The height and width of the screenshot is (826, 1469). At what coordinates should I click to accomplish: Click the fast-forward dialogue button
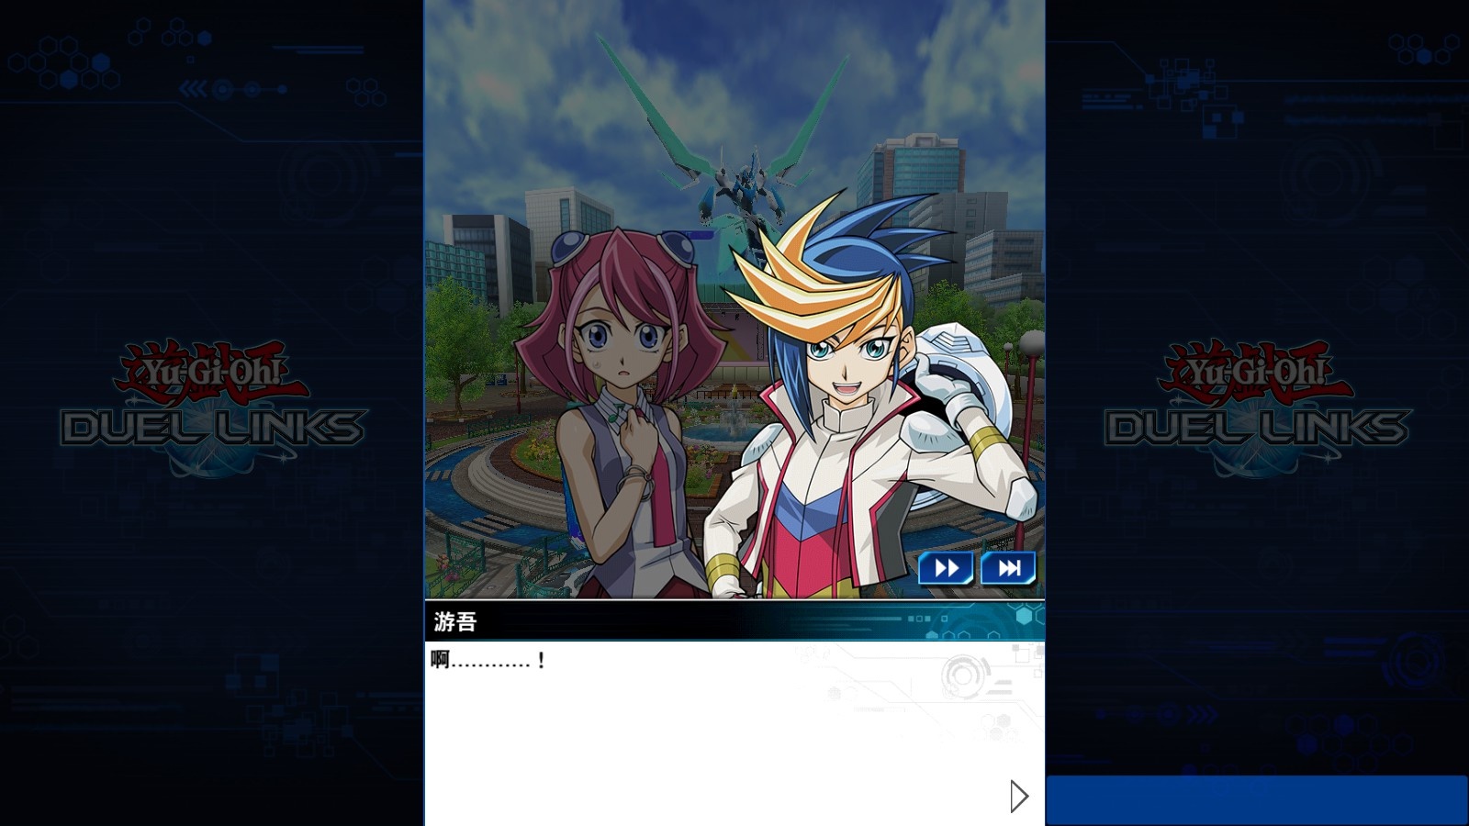[947, 569]
